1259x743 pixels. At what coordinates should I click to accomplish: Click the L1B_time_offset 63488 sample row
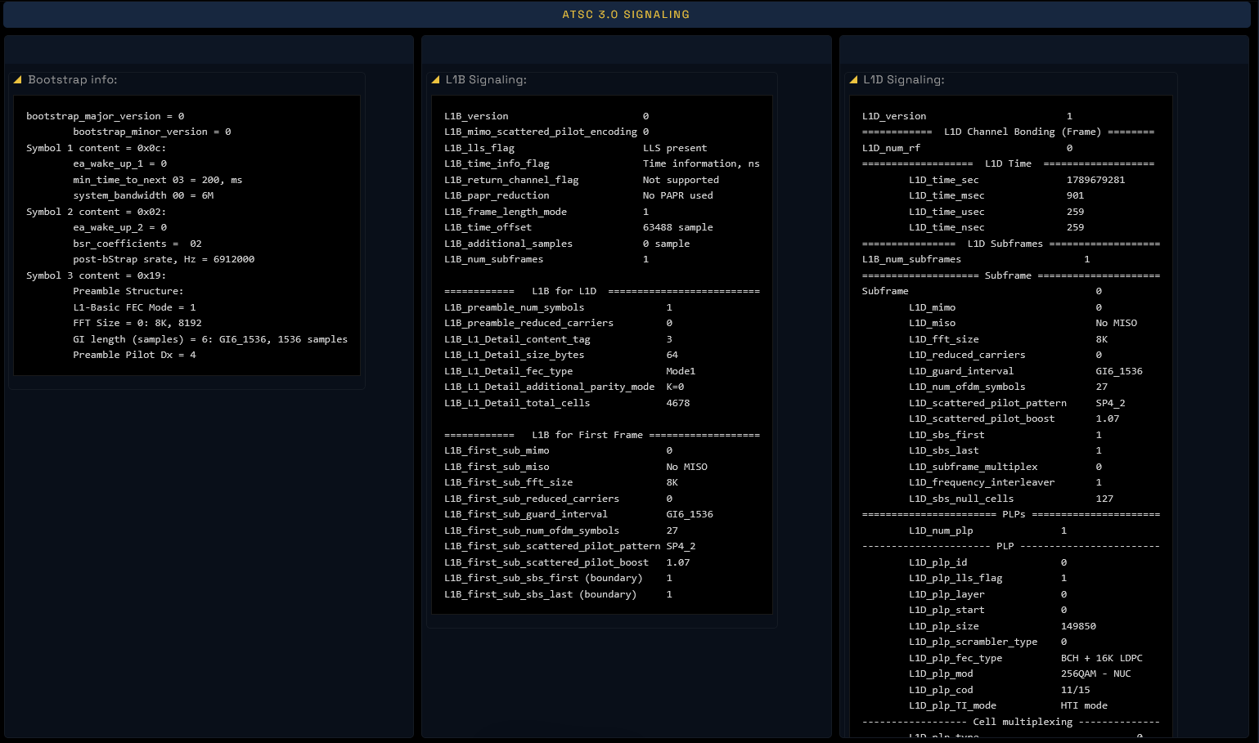tap(578, 227)
